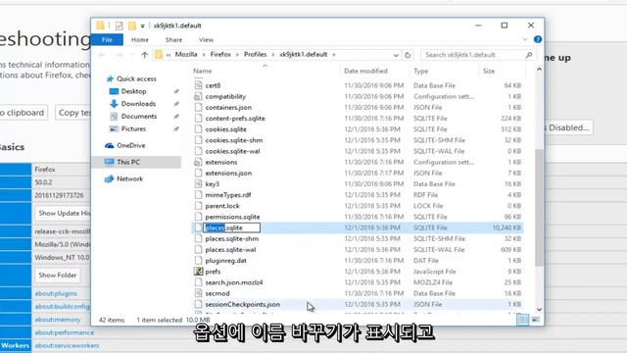Expand the xk9jktk1.default breadcrumb chevron
Image resolution: width=627 pixels, height=353 pixels.
coord(334,55)
